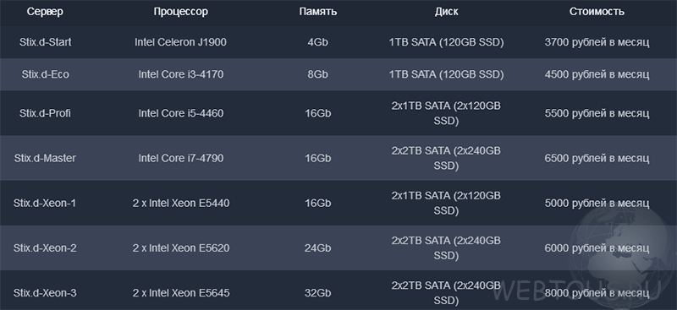The image size is (677, 310).
Task: Select the Stix.d-Start server name
Action: point(46,42)
